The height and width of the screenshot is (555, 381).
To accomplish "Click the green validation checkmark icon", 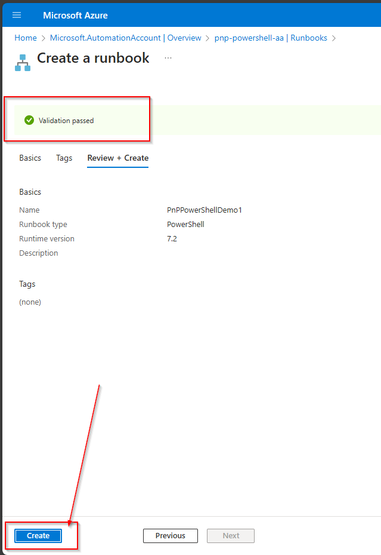I will pyautogui.click(x=29, y=120).
